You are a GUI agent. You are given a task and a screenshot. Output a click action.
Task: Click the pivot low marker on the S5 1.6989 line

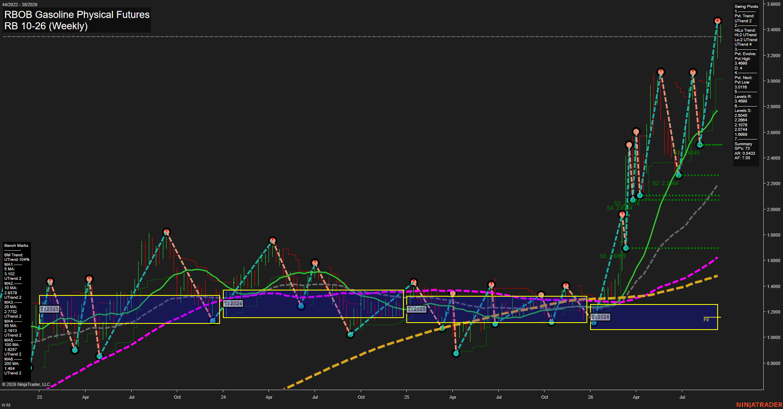[626, 248]
